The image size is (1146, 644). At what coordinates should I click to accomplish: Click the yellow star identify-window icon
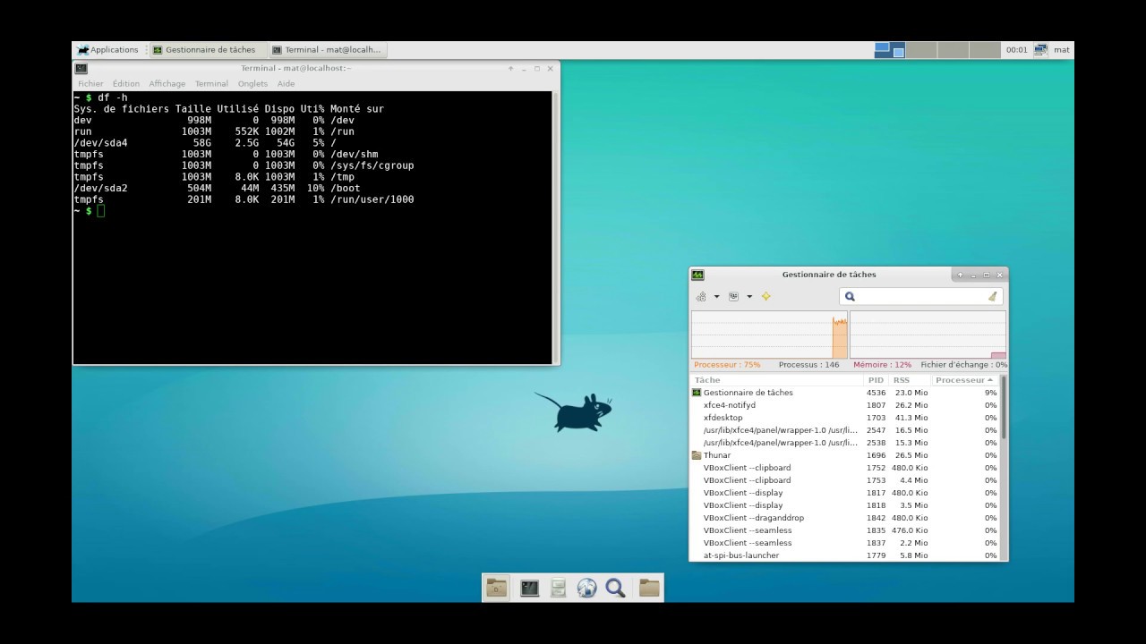(766, 296)
